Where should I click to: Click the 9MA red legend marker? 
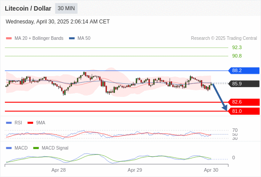click(x=30, y=123)
